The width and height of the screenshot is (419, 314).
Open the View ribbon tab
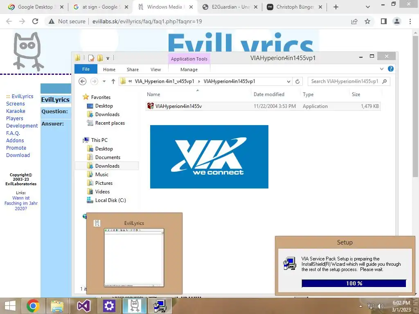pyautogui.click(x=155, y=70)
